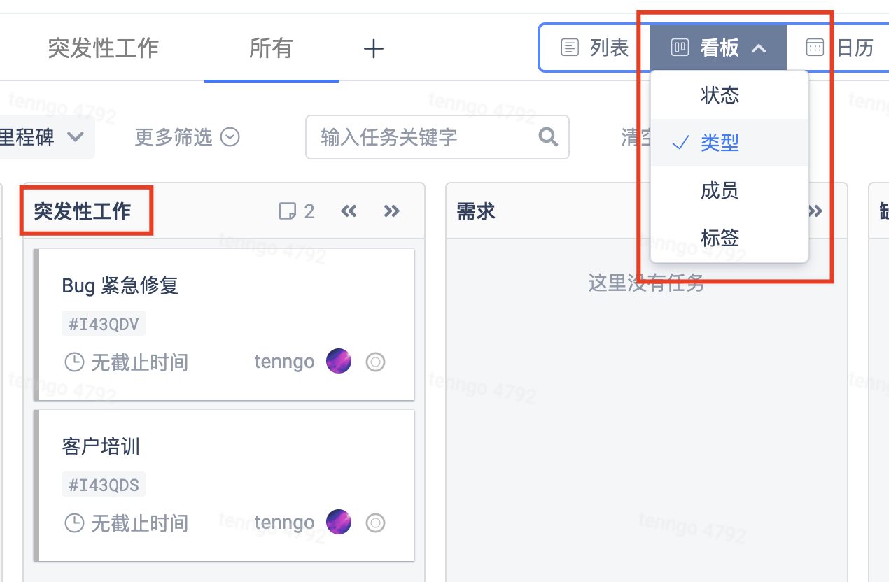
Task: Open task link #I43QDV
Action: pyautogui.click(x=104, y=324)
